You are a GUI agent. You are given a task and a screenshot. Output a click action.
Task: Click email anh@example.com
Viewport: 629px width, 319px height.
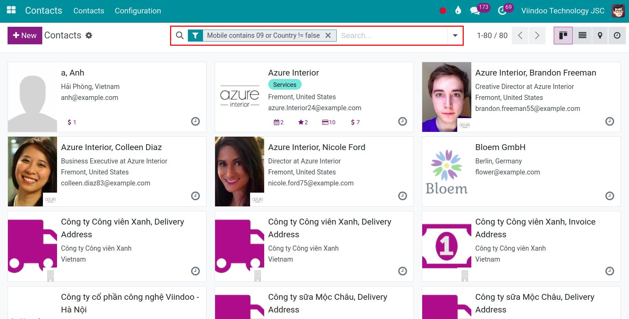[89, 98]
